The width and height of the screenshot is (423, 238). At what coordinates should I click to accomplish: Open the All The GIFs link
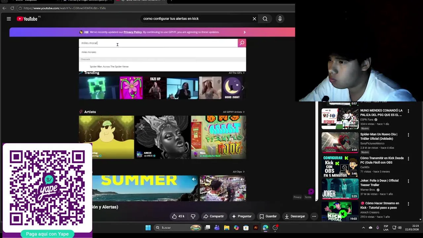[x=236, y=73]
